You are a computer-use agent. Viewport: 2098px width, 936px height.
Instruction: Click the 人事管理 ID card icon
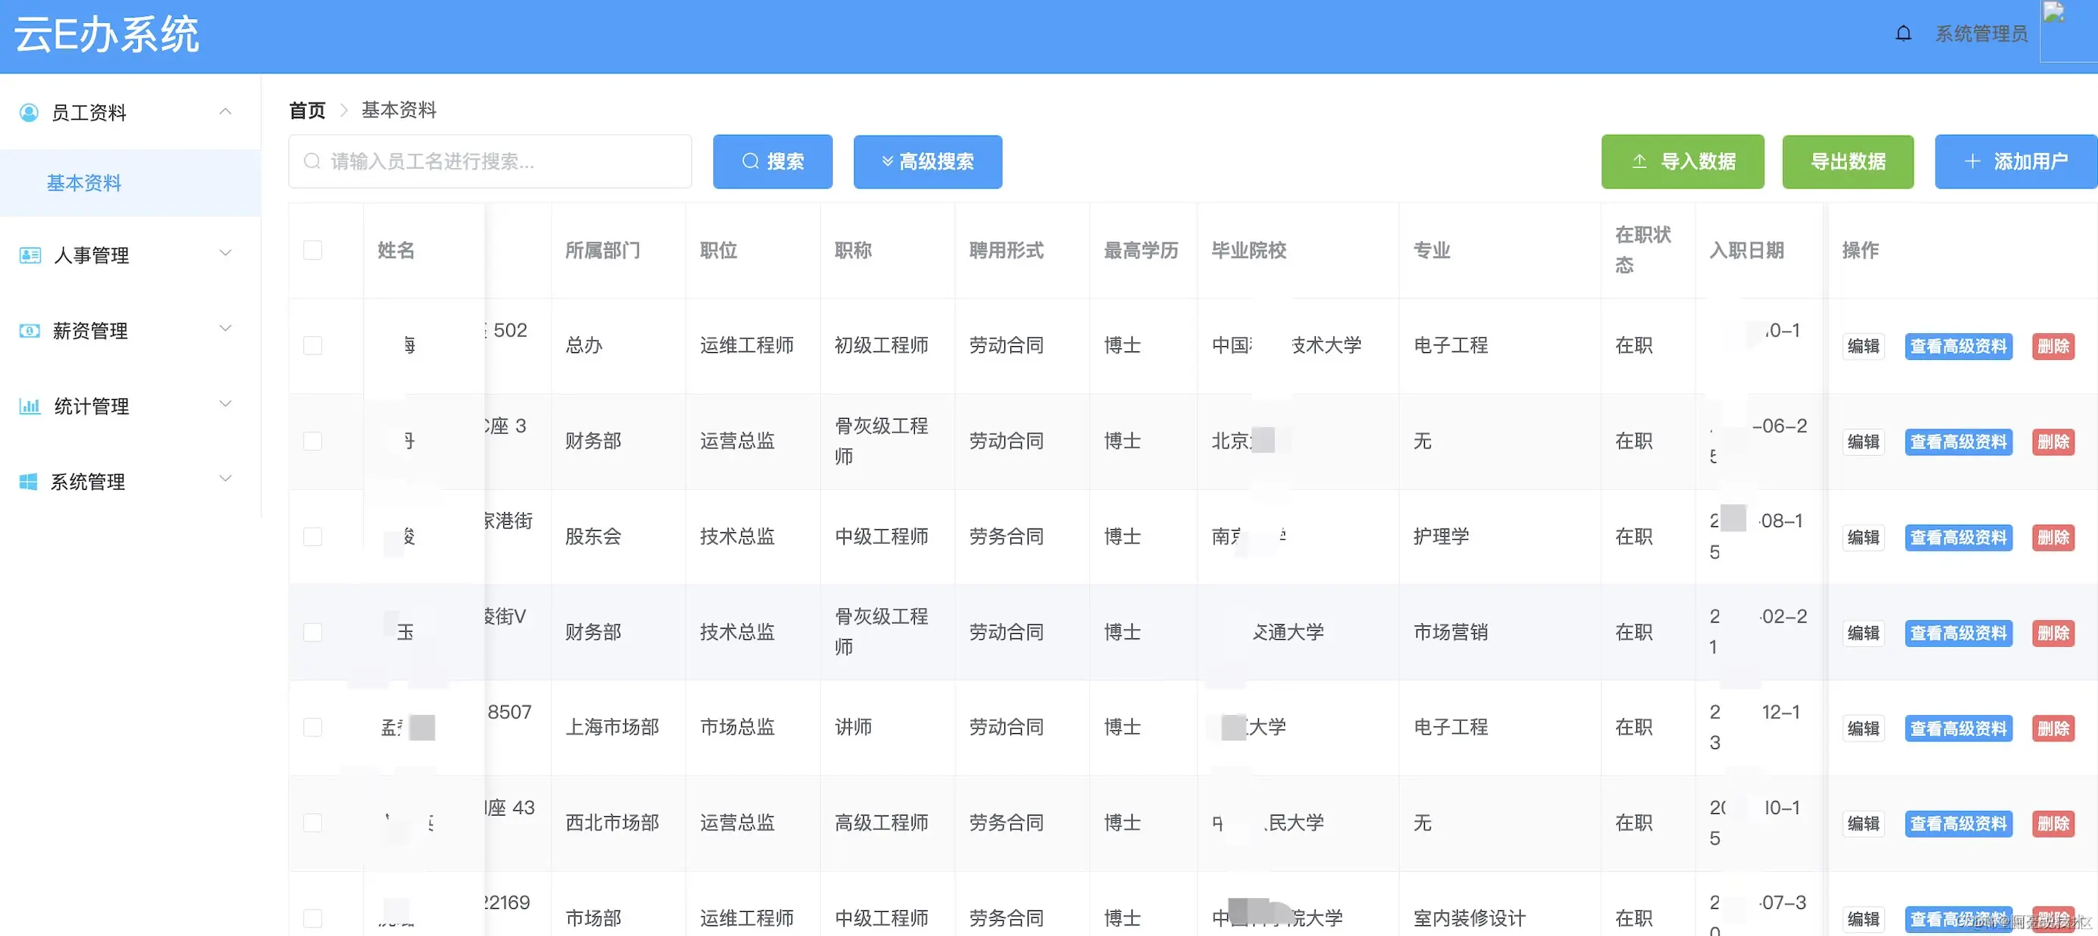pos(30,254)
